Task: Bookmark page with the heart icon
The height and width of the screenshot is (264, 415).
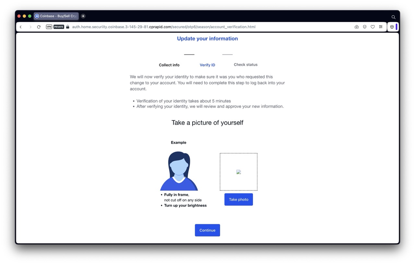Action: (x=373, y=27)
